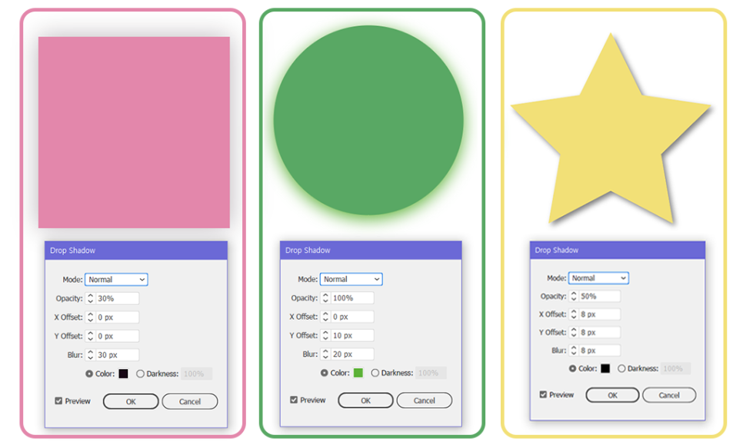Adjust Opacity stepper in green circle dialog
Screen dimensions: 743x445
[325, 297]
